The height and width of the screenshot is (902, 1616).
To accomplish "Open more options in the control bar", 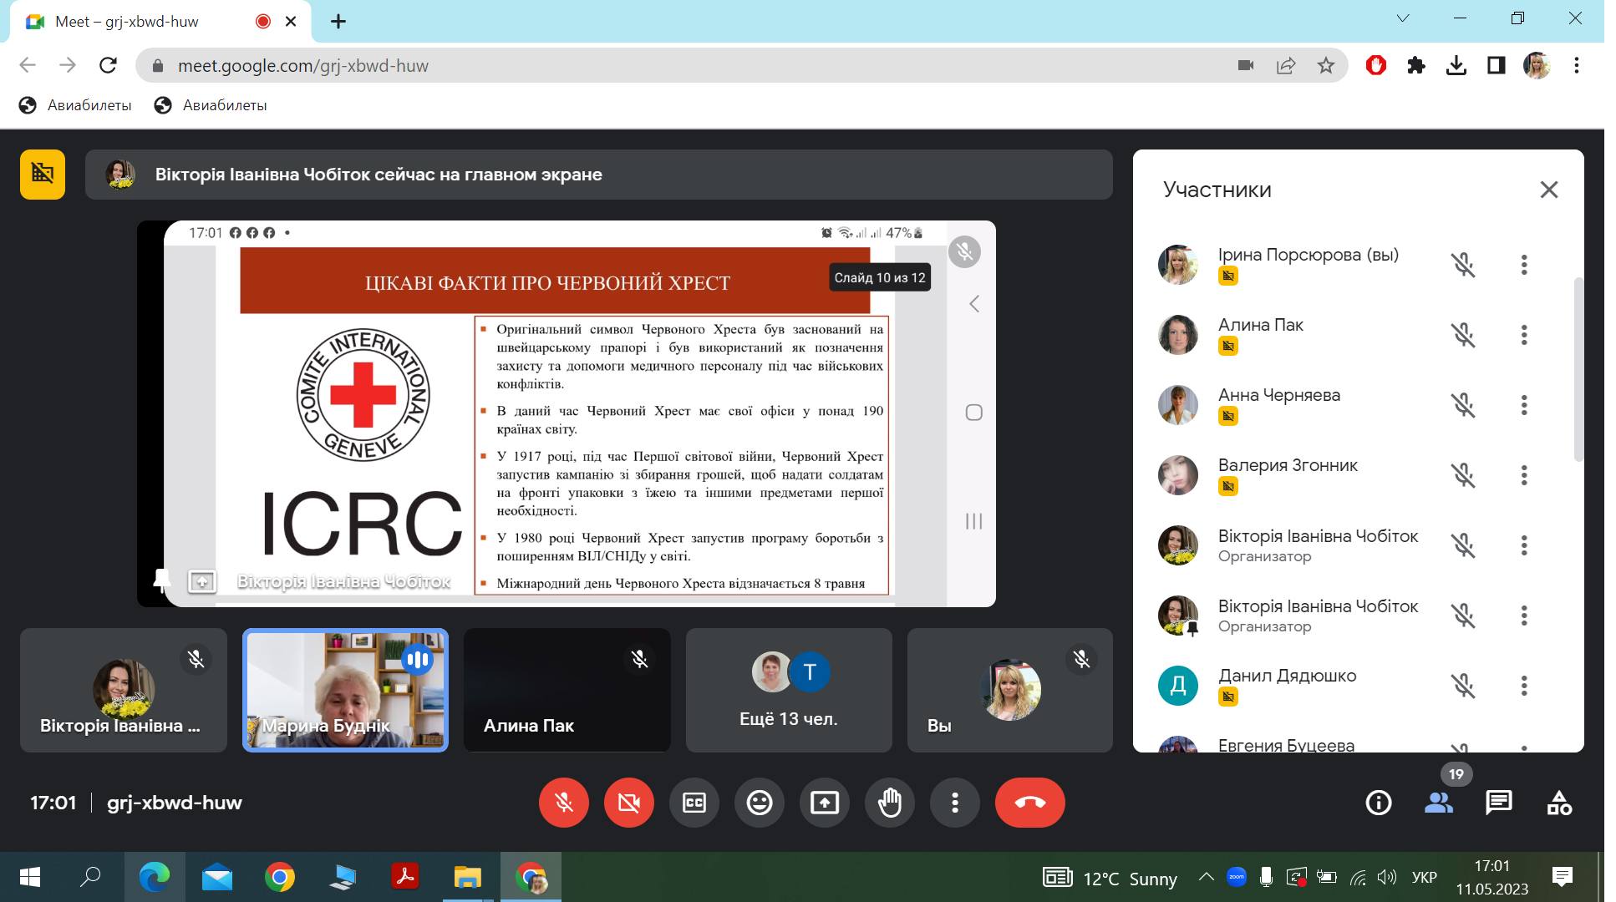I will (x=955, y=803).
